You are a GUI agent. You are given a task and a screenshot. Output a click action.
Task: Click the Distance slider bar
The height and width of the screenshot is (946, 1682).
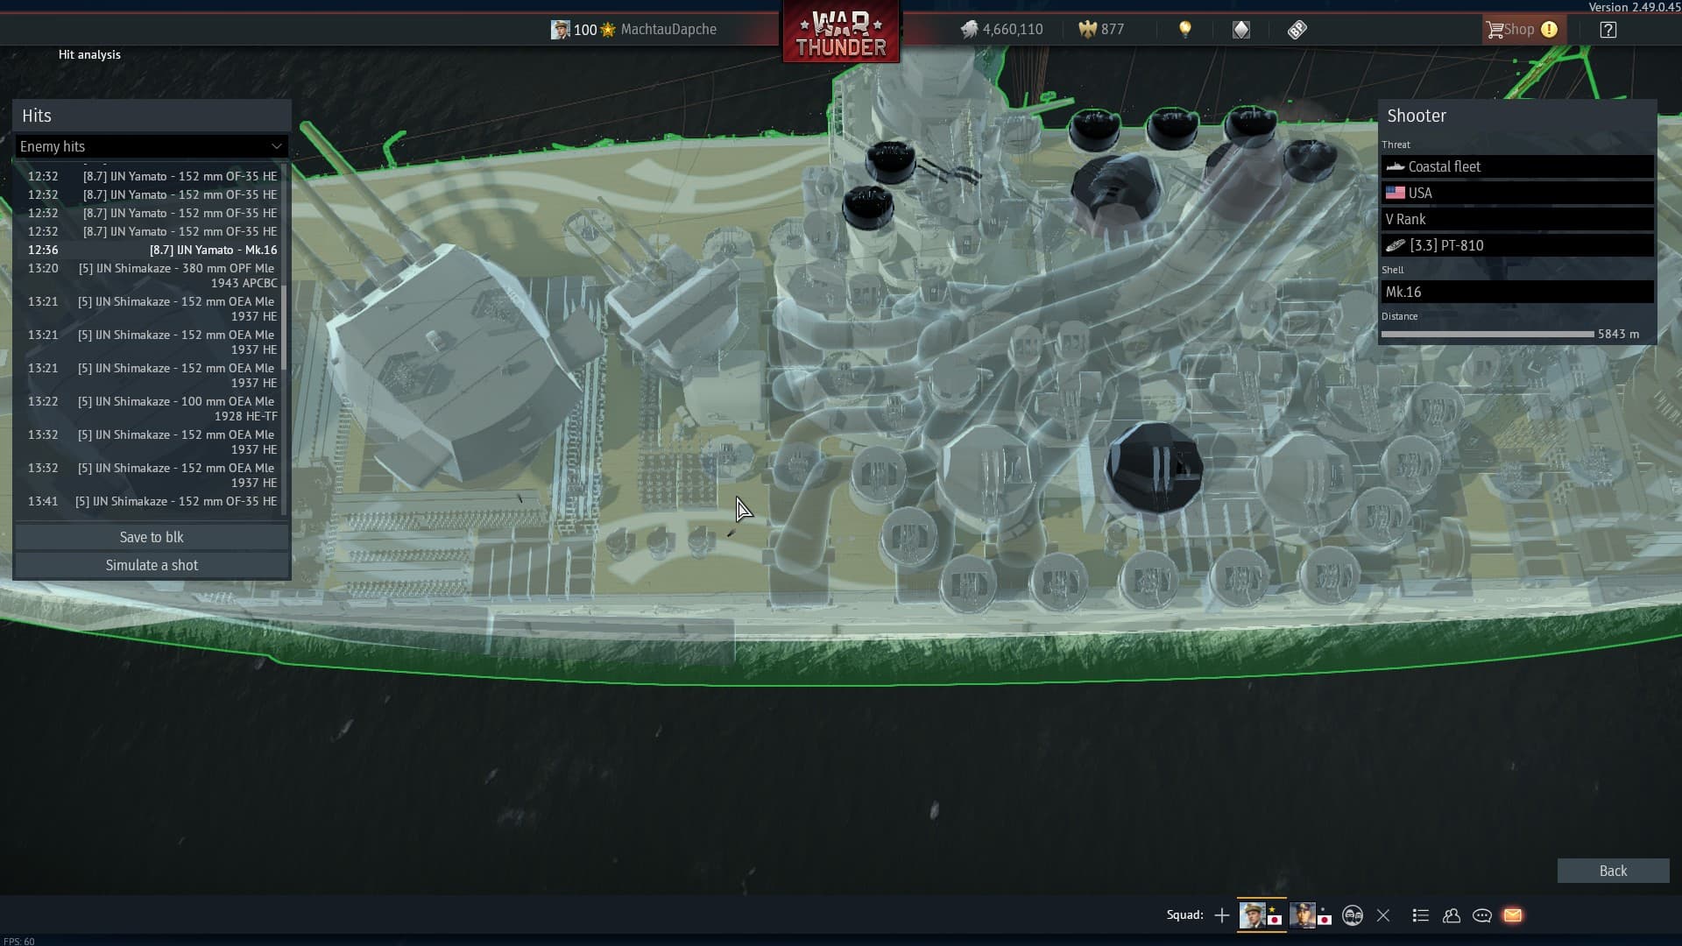pyautogui.click(x=1487, y=334)
